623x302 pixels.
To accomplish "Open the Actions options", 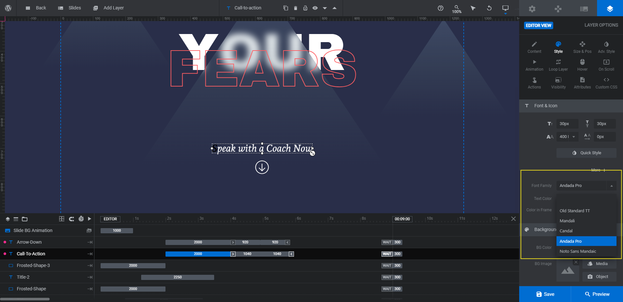I will pos(534,83).
